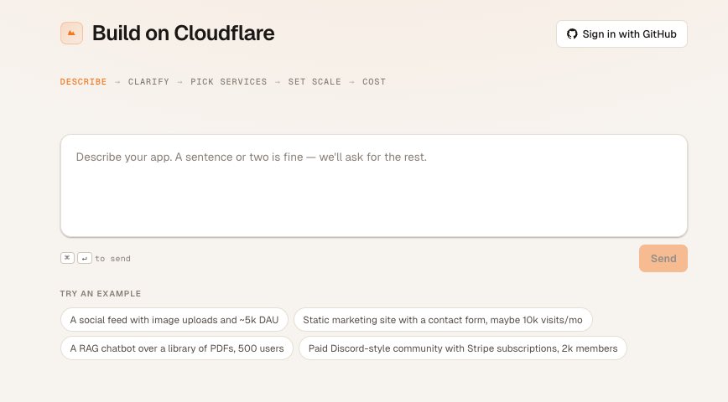Click the return key shortcut icon
Image resolution: width=728 pixels, height=402 pixels.
coord(85,258)
